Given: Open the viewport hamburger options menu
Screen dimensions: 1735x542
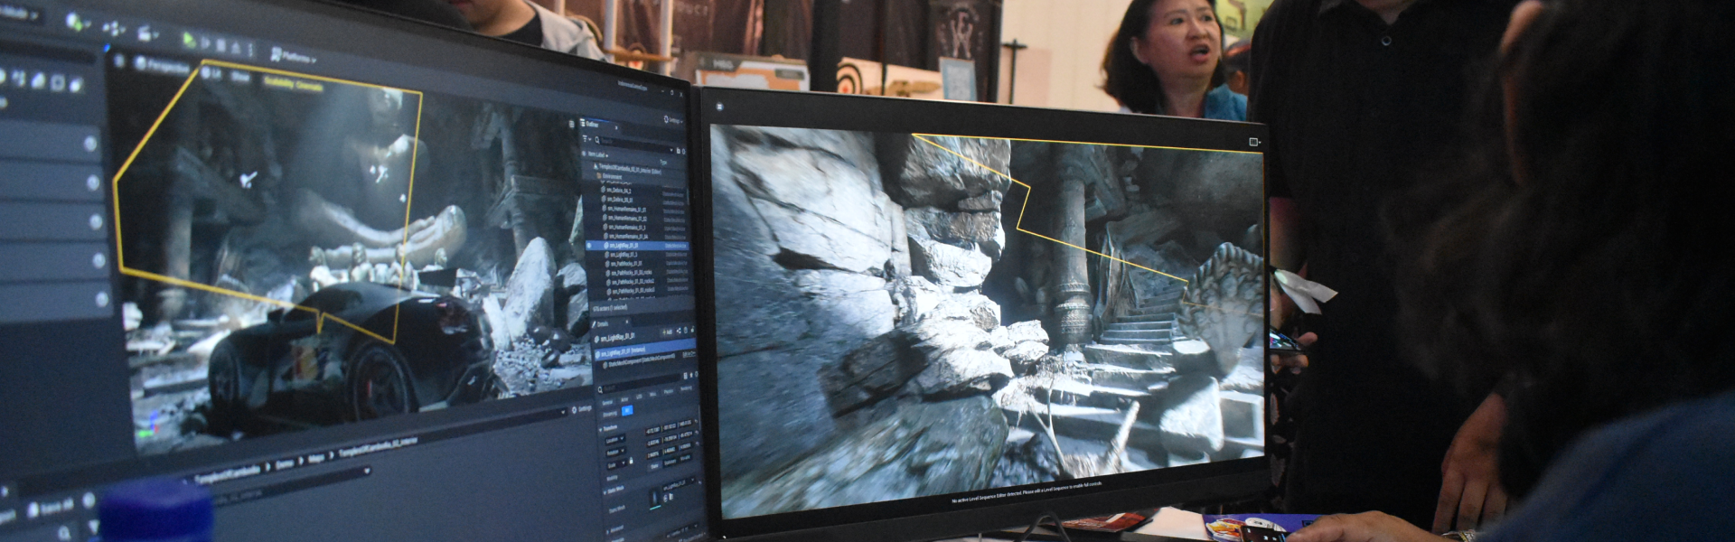Looking at the screenshot, I should point(117,61).
